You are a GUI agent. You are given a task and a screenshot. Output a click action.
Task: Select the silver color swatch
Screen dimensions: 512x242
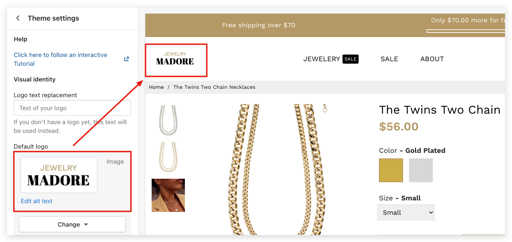[x=421, y=170]
